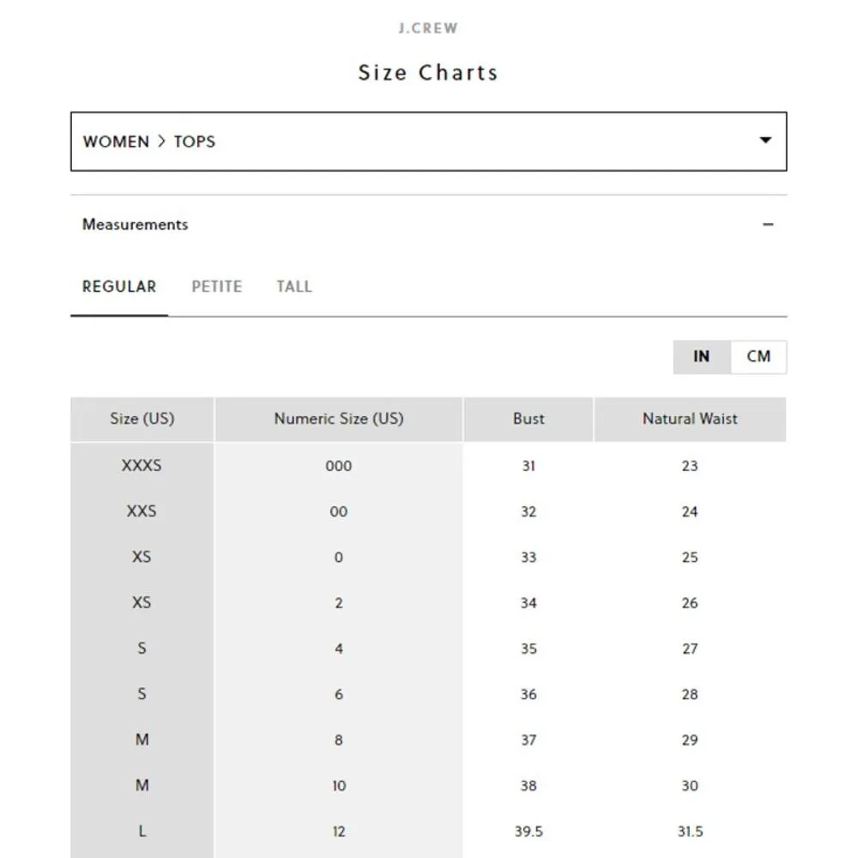Click the XXS size cell
Screen dimensions: 858x858
click(x=142, y=511)
